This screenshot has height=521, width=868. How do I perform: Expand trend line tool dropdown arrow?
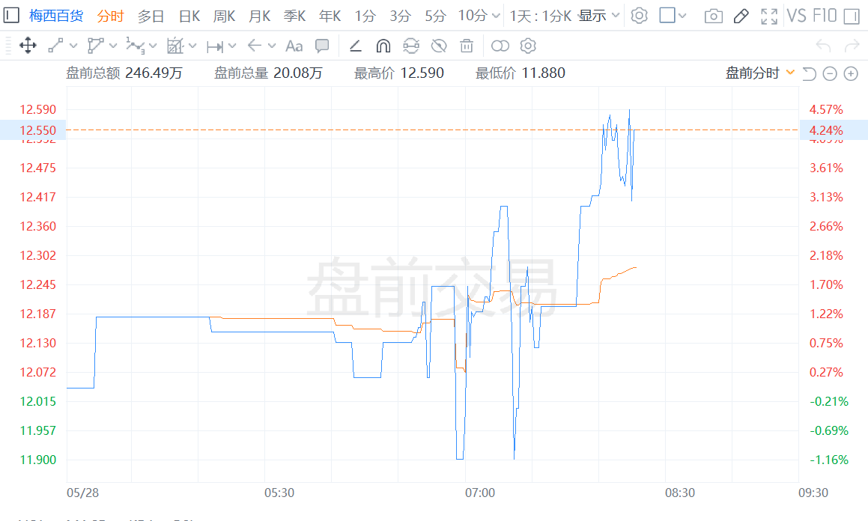(73, 46)
